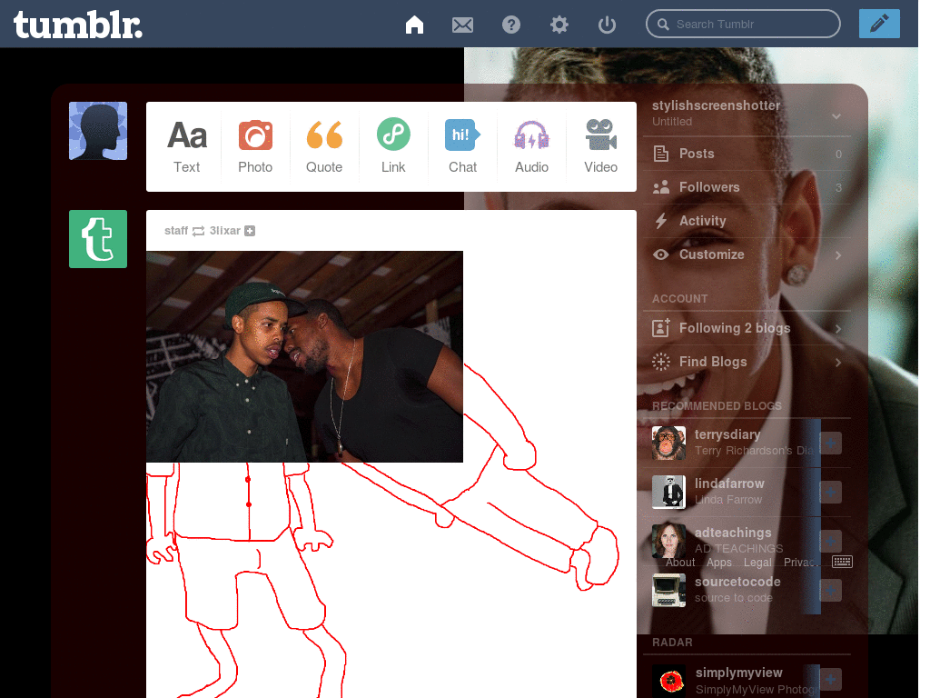Open the Customize menu item
Image resolution: width=930 pixels, height=698 pixels.
[x=747, y=254]
